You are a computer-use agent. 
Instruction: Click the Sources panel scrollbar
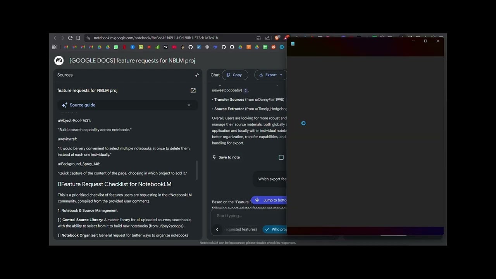[x=197, y=170]
